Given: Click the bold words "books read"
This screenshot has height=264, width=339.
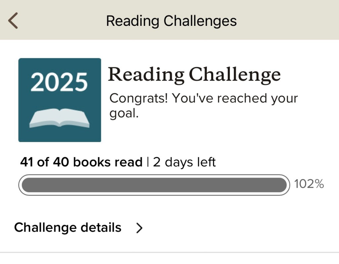Looking at the screenshot, I should [108, 162].
